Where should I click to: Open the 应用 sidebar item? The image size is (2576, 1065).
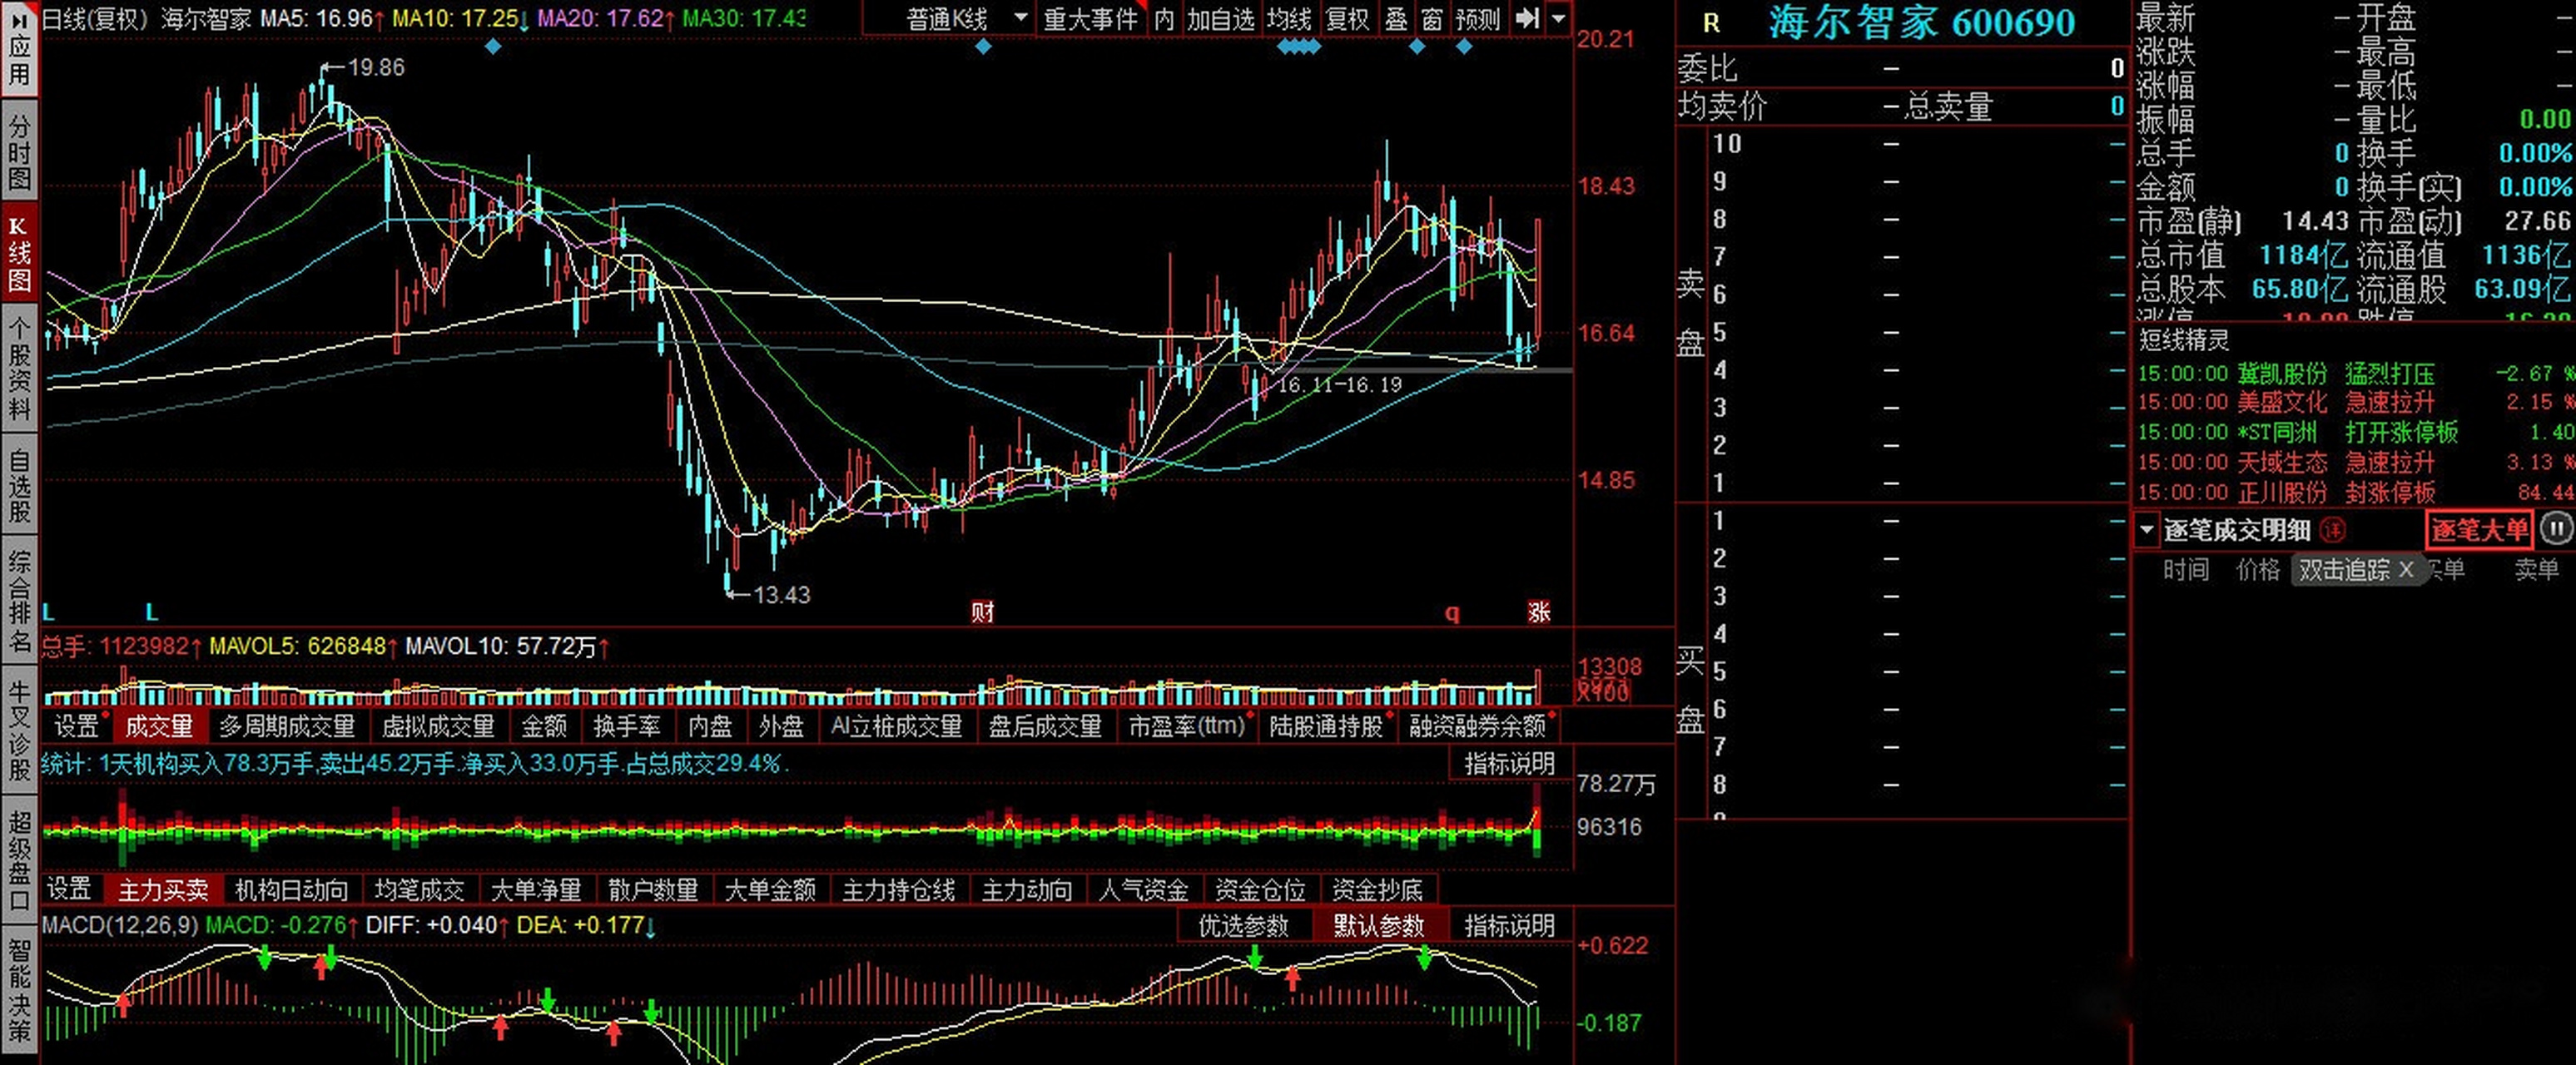(x=19, y=50)
